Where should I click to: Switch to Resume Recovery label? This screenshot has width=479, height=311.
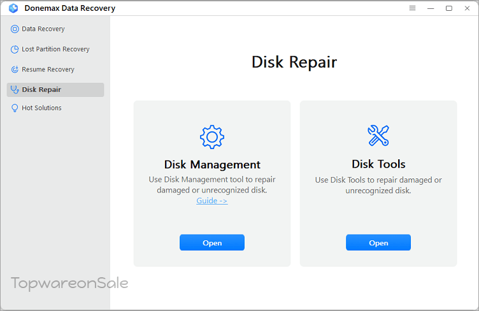pos(48,69)
